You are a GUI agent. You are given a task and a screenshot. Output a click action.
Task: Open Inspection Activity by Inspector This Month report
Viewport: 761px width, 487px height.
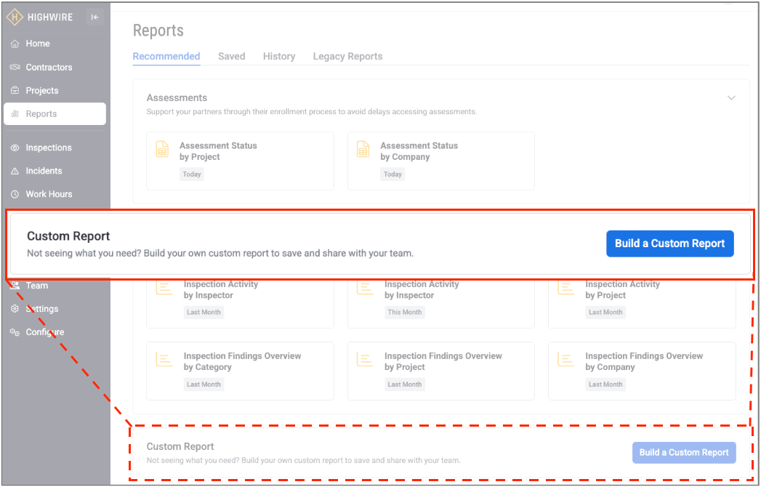[441, 303]
